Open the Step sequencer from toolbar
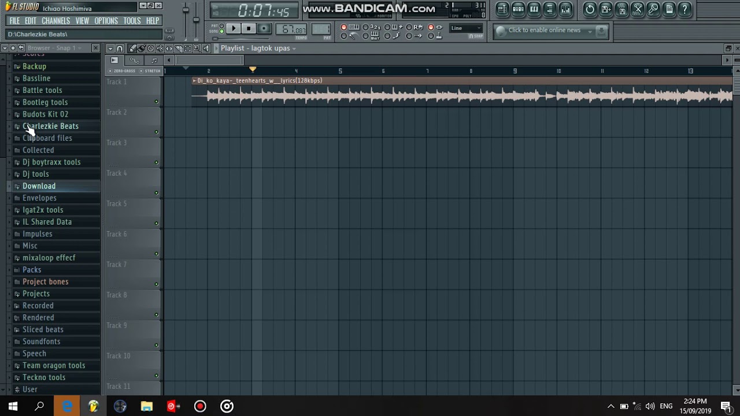Viewport: 740px width, 416px height. tap(518, 9)
